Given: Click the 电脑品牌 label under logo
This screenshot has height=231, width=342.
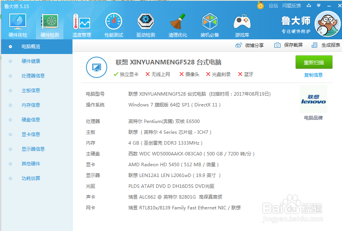Looking at the screenshot, I should 313,118.
